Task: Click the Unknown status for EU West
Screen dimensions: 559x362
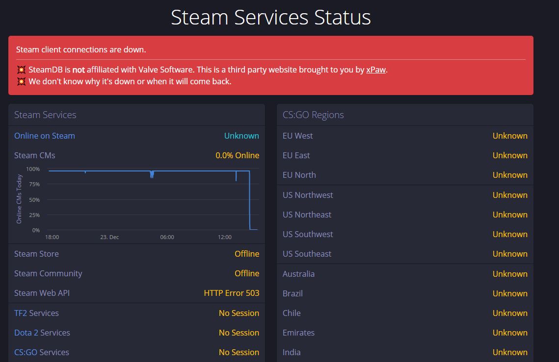Action: pos(510,136)
